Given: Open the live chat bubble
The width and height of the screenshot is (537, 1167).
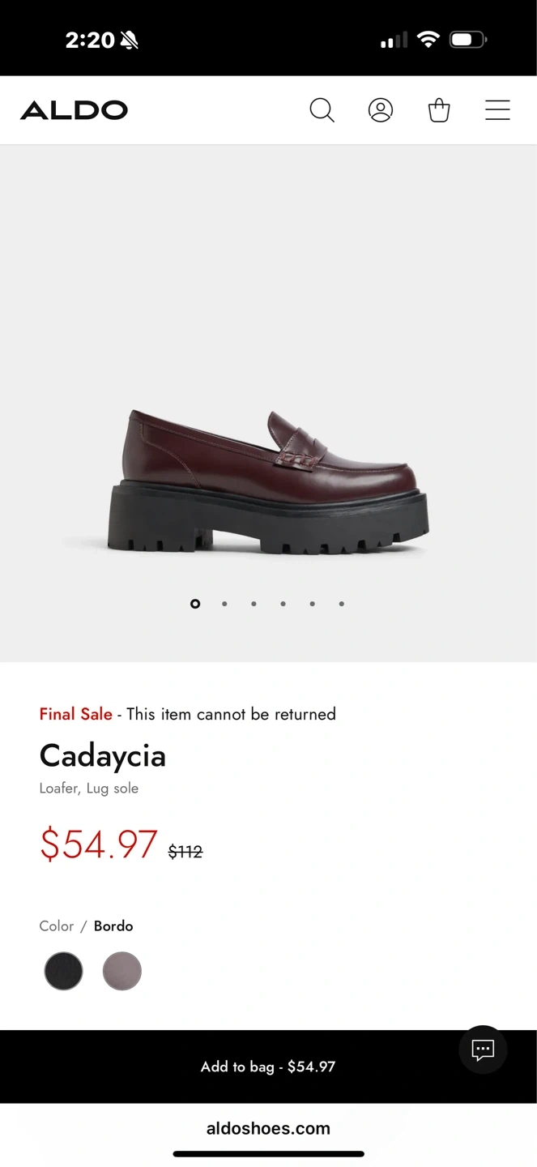Looking at the screenshot, I should tap(483, 1050).
